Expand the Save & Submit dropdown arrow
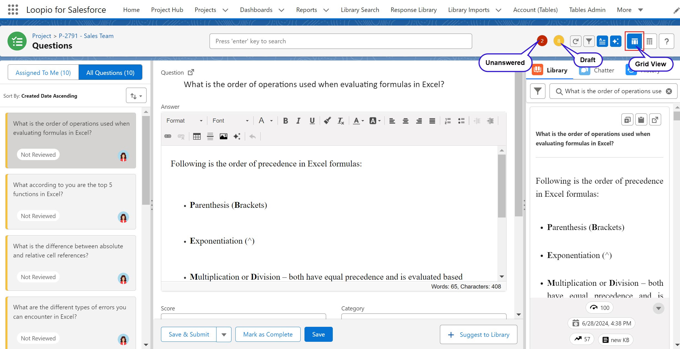Image resolution: width=680 pixels, height=349 pixels. tap(224, 335)
